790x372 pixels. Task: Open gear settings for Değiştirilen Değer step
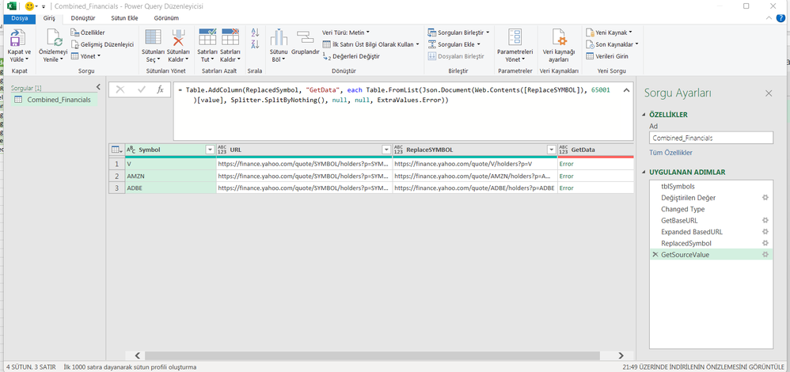click(x=765, y=198)
